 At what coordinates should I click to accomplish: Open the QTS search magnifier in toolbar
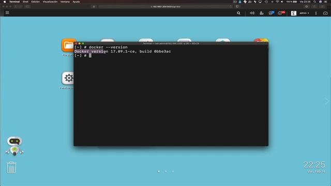pyautogui.click(x=238, y=13)
